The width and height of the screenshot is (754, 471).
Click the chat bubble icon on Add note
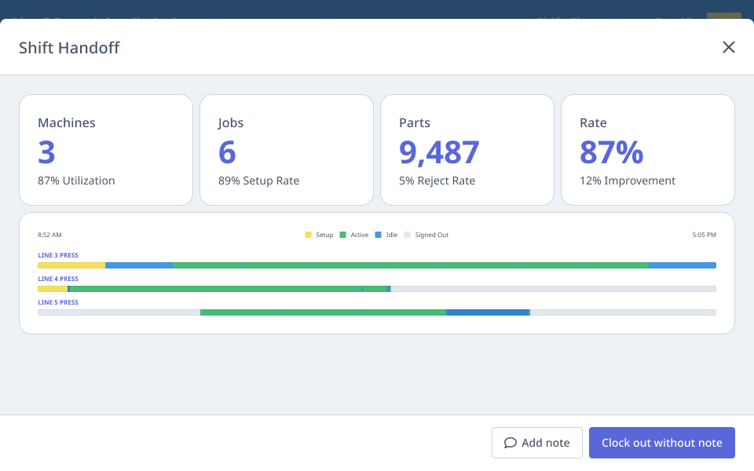click(x=511, y=443)
